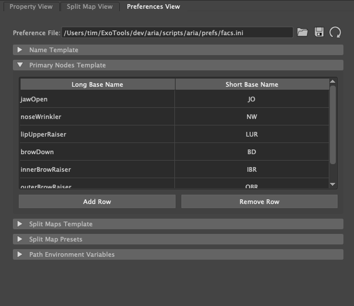
Task: Select the JO short name cell
Action: click(x=252, y=99)
